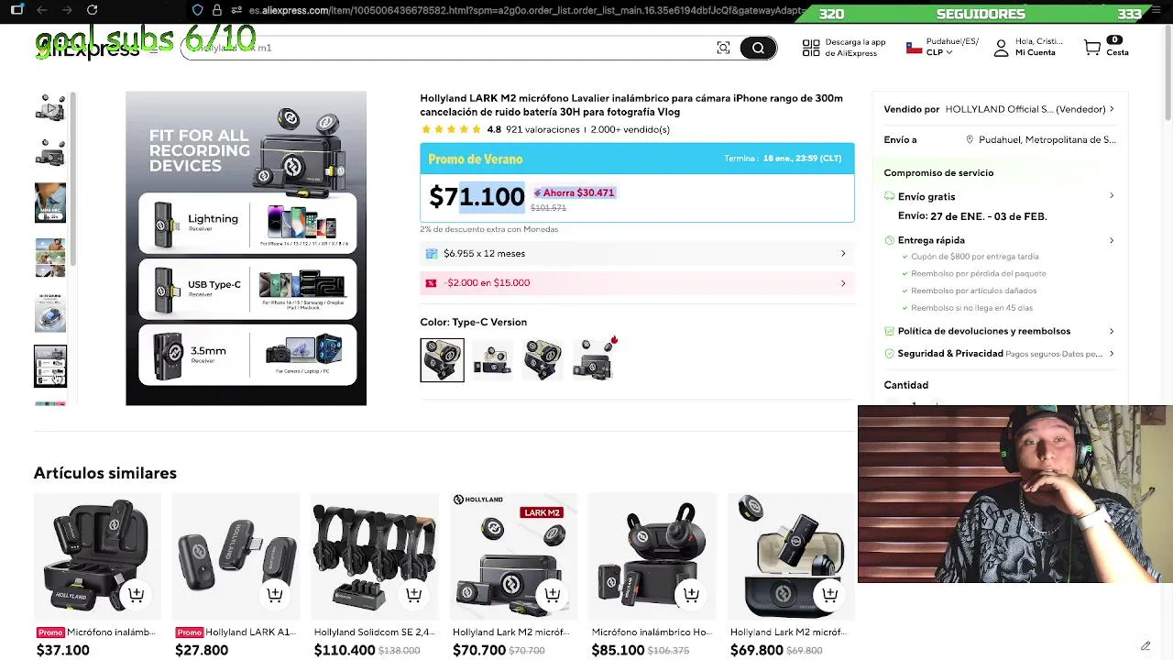Click the AliExpress URL in address bar
This screenshot has height=660, width=1173.
(x=527, y=10)
